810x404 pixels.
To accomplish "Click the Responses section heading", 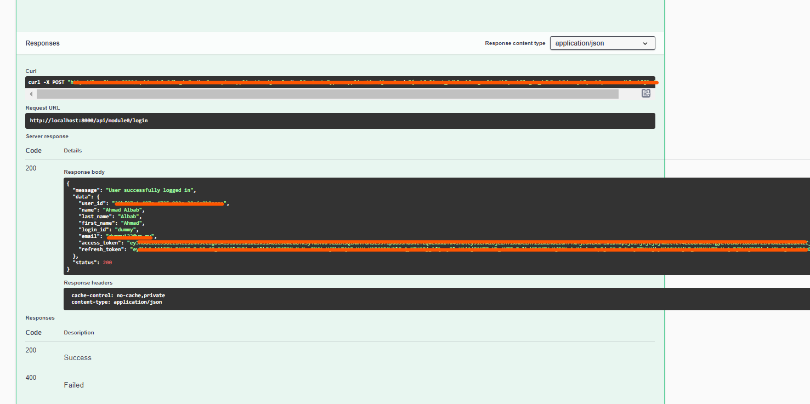I will pyautogui.click(x=42, y=43).
